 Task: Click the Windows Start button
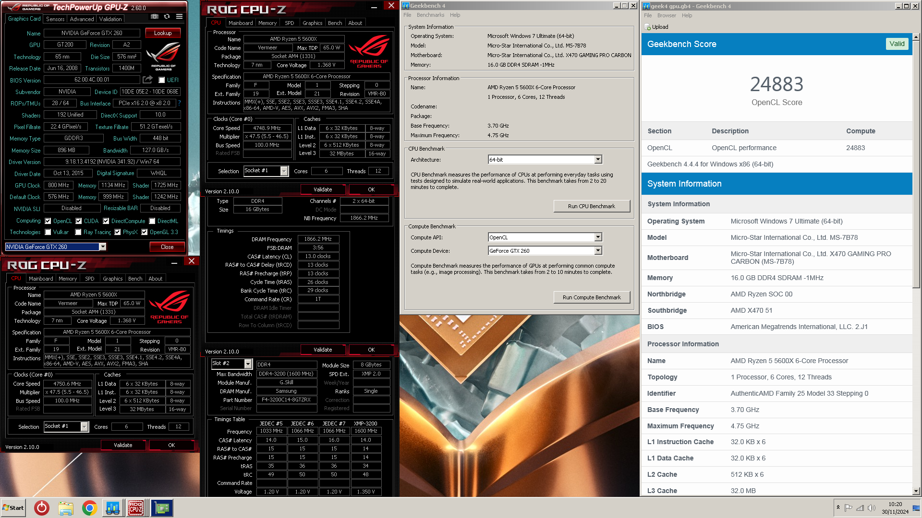13,508
